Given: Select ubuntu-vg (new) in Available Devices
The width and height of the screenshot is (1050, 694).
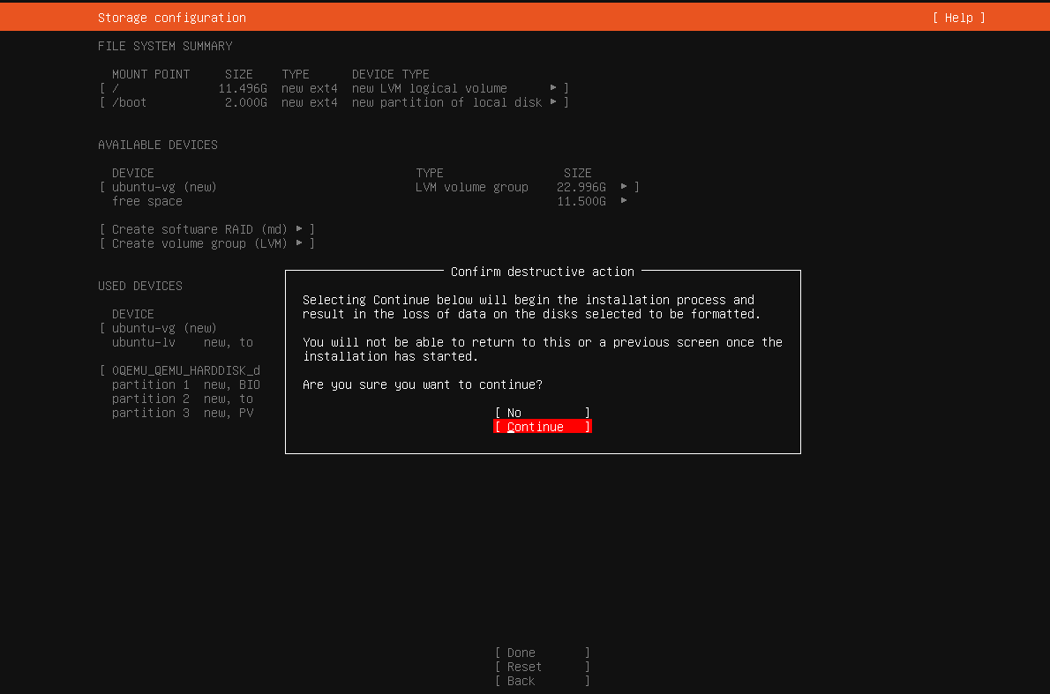Looking at the screenshot, I should 164,187.
